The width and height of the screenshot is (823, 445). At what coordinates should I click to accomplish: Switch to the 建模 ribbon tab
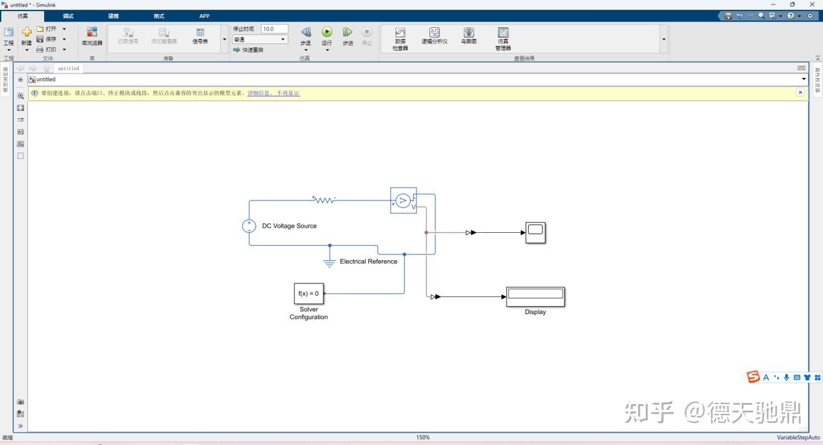tap(114, 16)
